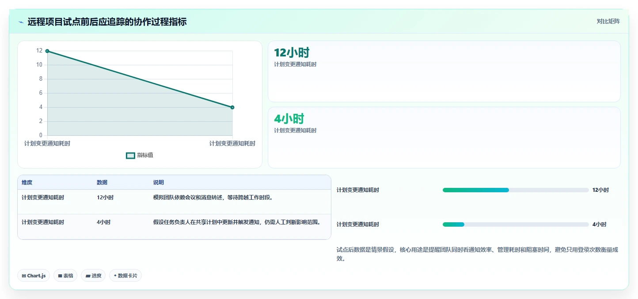
Task: Click the chart data point at value 12
Action: pos(47,51)
